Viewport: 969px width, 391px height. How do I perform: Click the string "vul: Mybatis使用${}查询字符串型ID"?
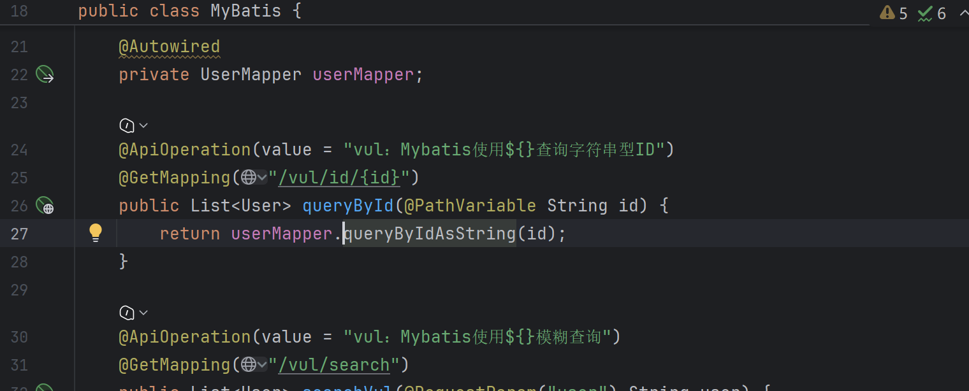click(x=504, y=150)
